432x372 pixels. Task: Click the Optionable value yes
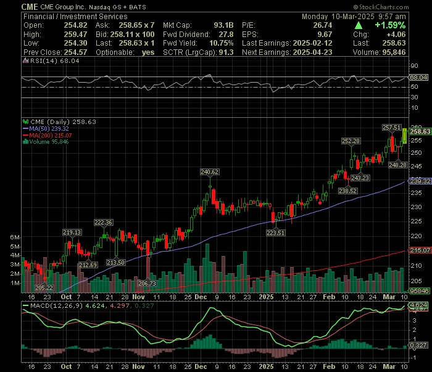click(148, 52)
